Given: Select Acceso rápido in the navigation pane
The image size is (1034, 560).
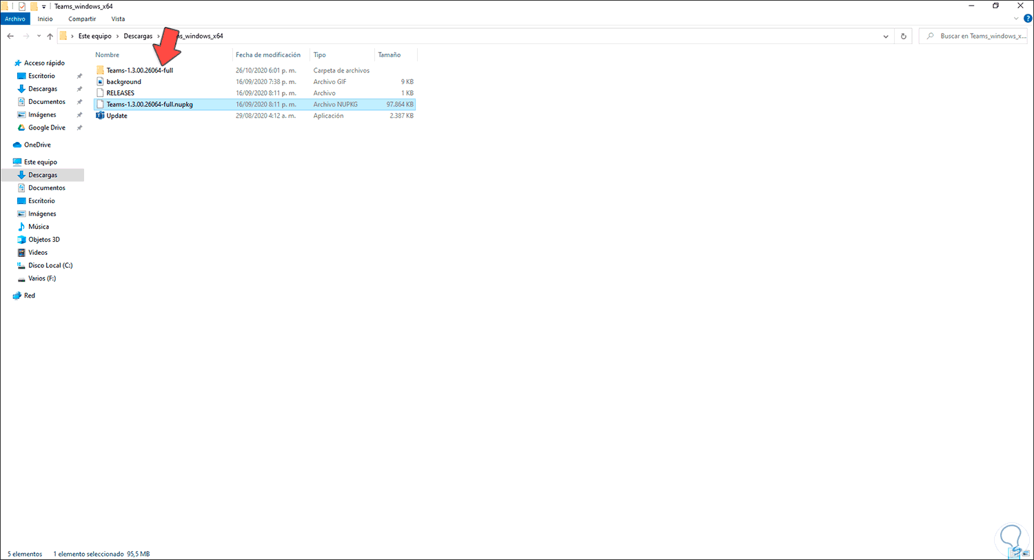Looking at the screenshot, I should tap(44, 63).
